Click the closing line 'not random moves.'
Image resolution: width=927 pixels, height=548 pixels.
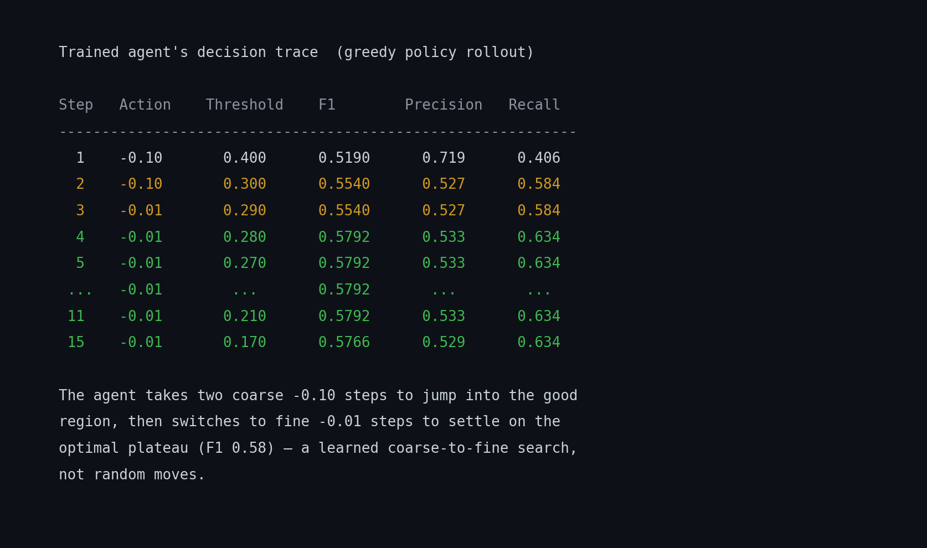coord(132,475)
